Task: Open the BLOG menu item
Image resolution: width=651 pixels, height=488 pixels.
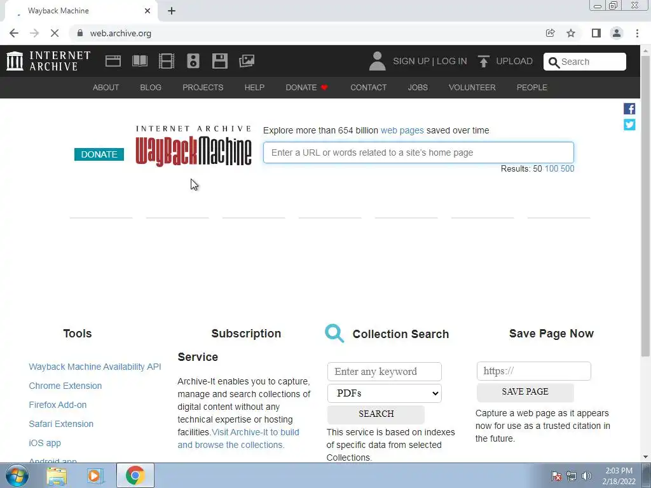Action: tap(151, 88)
